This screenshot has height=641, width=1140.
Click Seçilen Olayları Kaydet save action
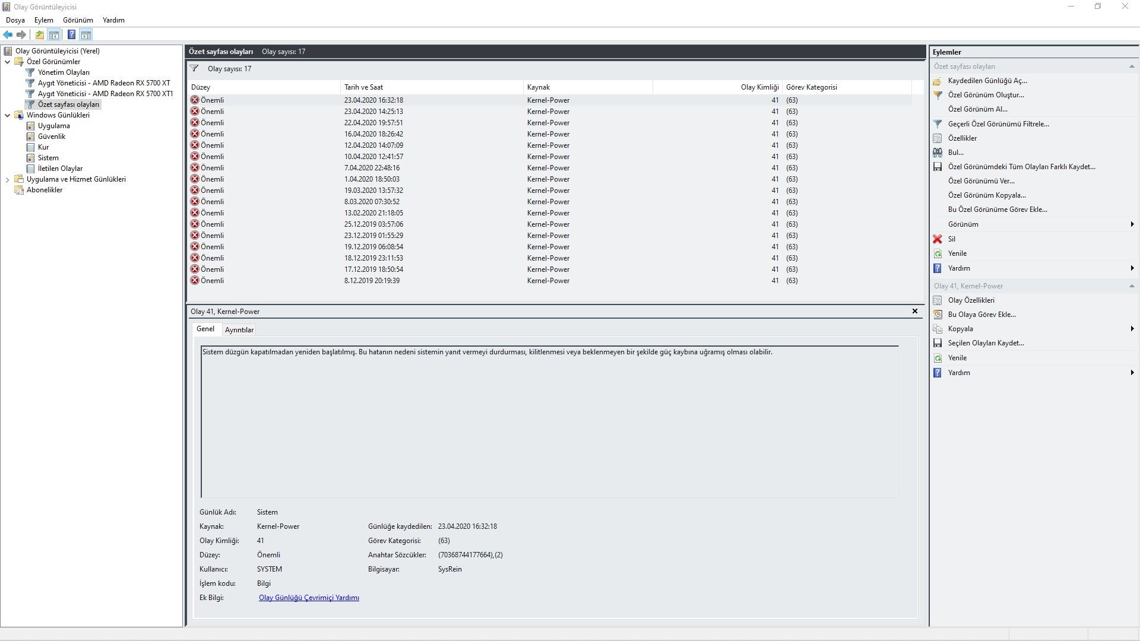tap(986, 343)
